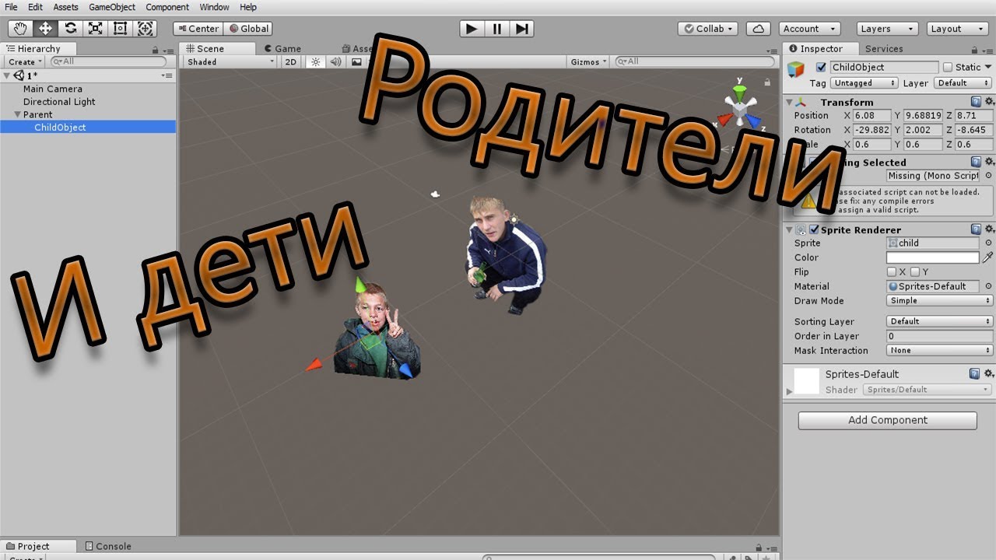Open Transform component help icon

coord(976,102)
